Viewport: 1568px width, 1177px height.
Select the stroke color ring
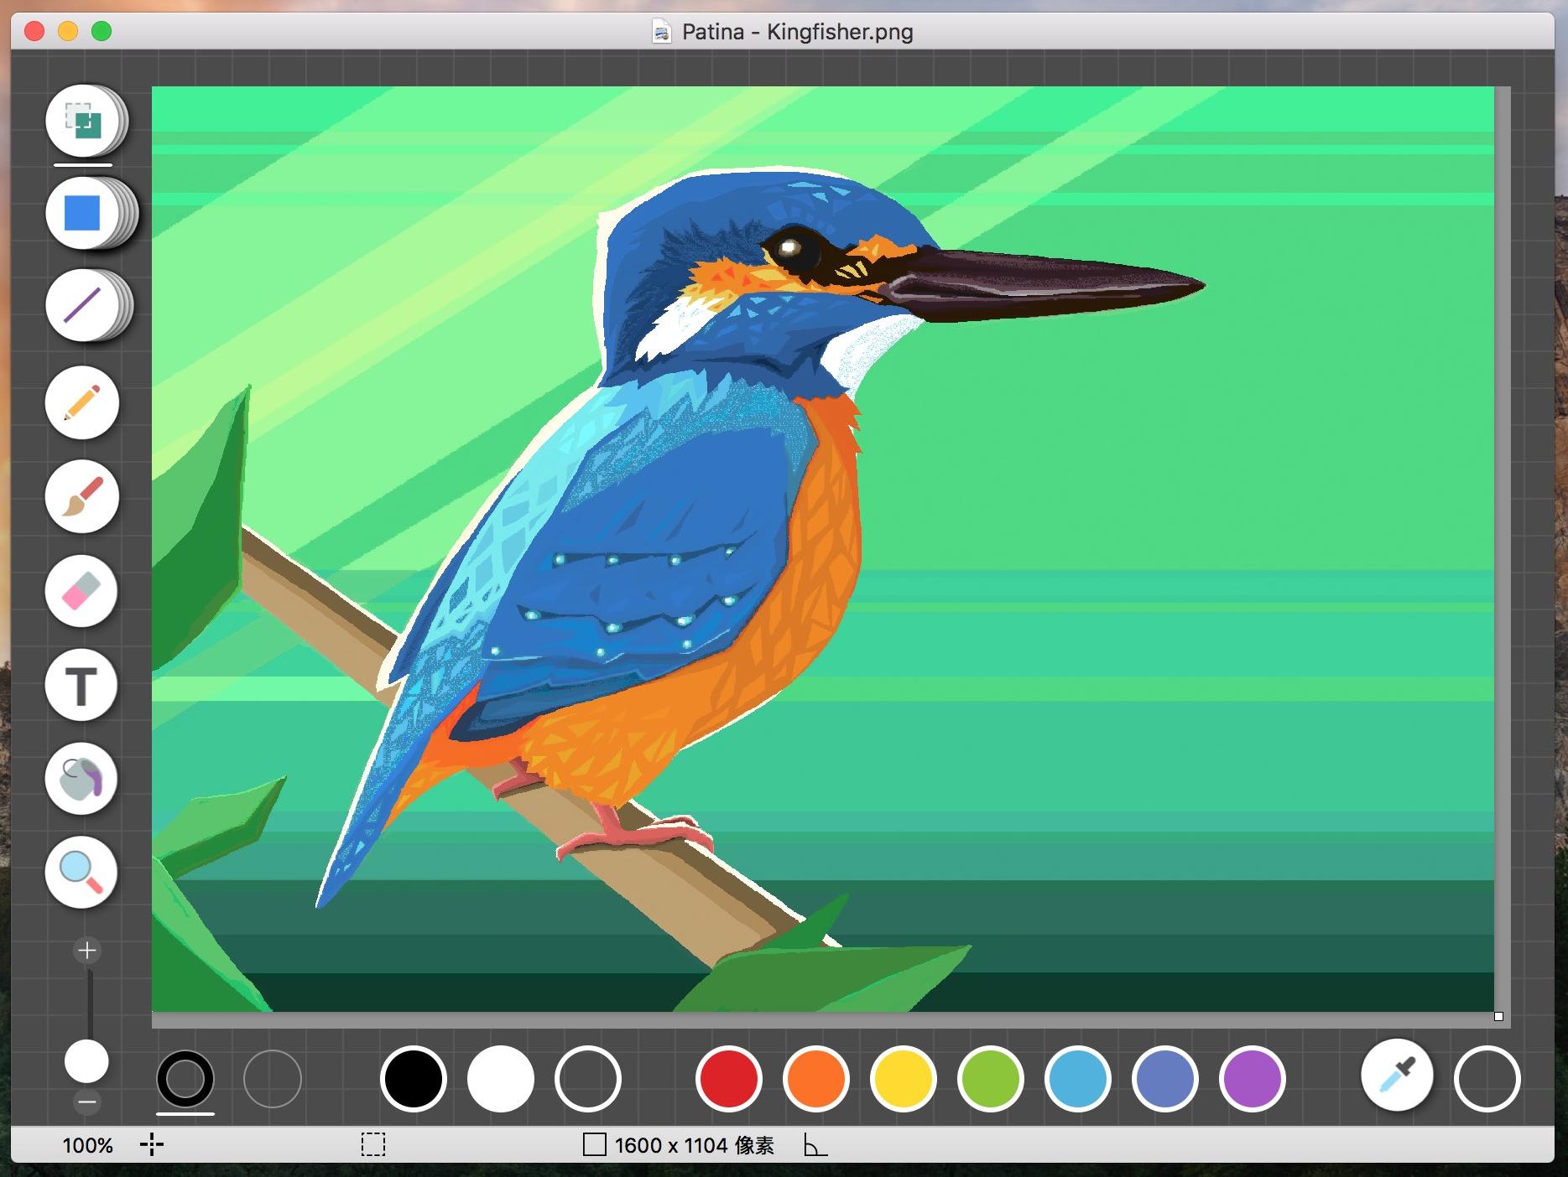(x=185, y=1079)
